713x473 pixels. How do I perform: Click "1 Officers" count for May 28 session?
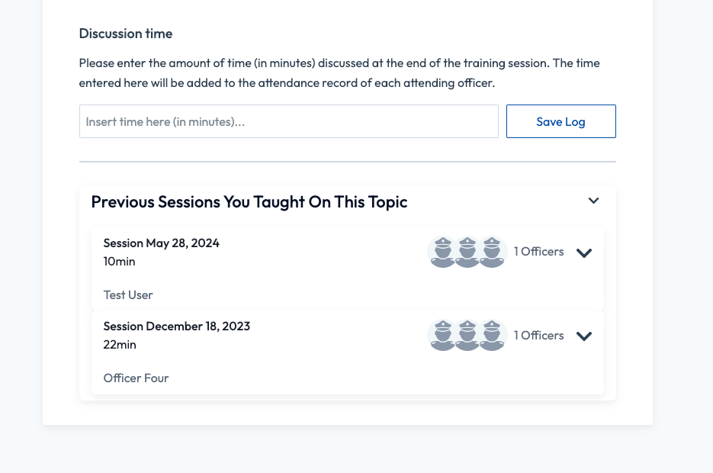point(538,252)
